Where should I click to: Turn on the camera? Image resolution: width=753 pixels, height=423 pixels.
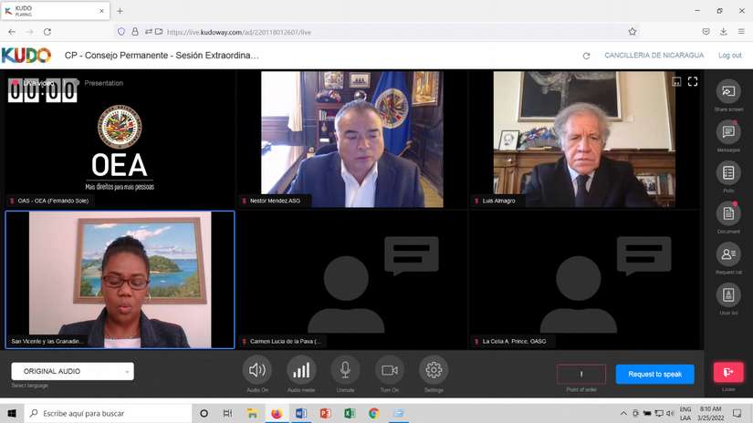(x=390, y=370)
